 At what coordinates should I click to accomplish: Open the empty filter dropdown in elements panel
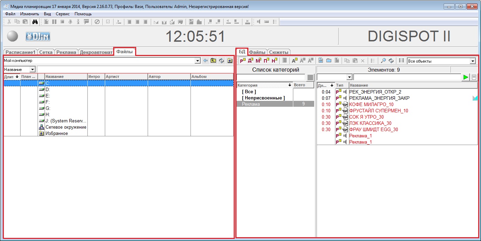tap(350, 77)
